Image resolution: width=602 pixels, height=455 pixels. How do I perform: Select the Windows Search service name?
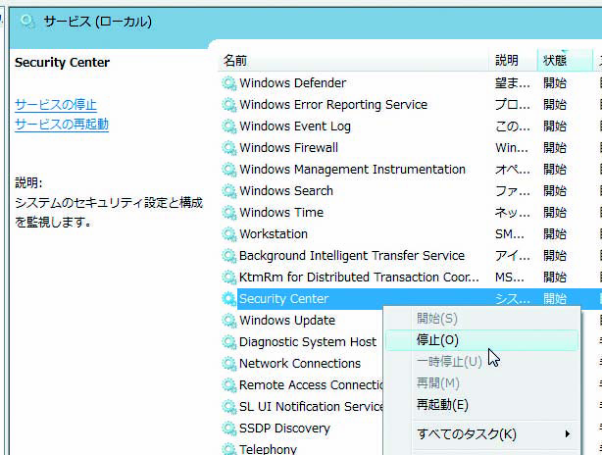click(286, 191)
